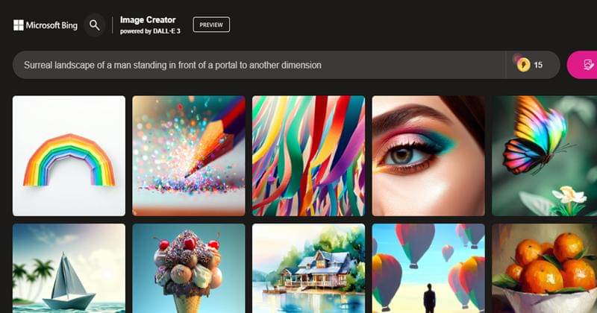Open the lake house painting thumbnail

[x=308, y=268]
